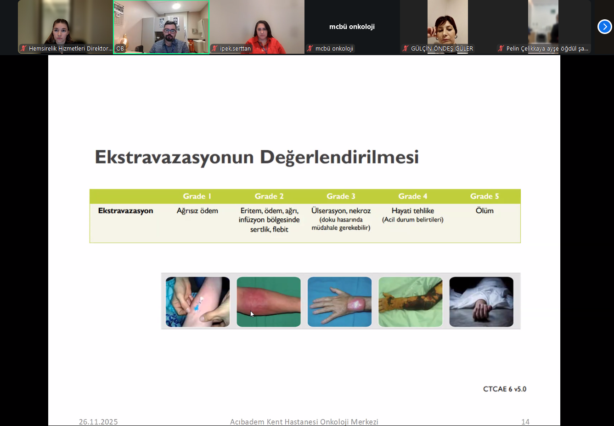Click the sheet-covered body photo
Image resolution: width=614 pixels, height=426 pixels.
pyautogui.click(x=481, y=302)
